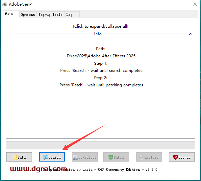Click the path 'D:\ae2025\Adobe After Effects 2025'

[x=101, y=56]
